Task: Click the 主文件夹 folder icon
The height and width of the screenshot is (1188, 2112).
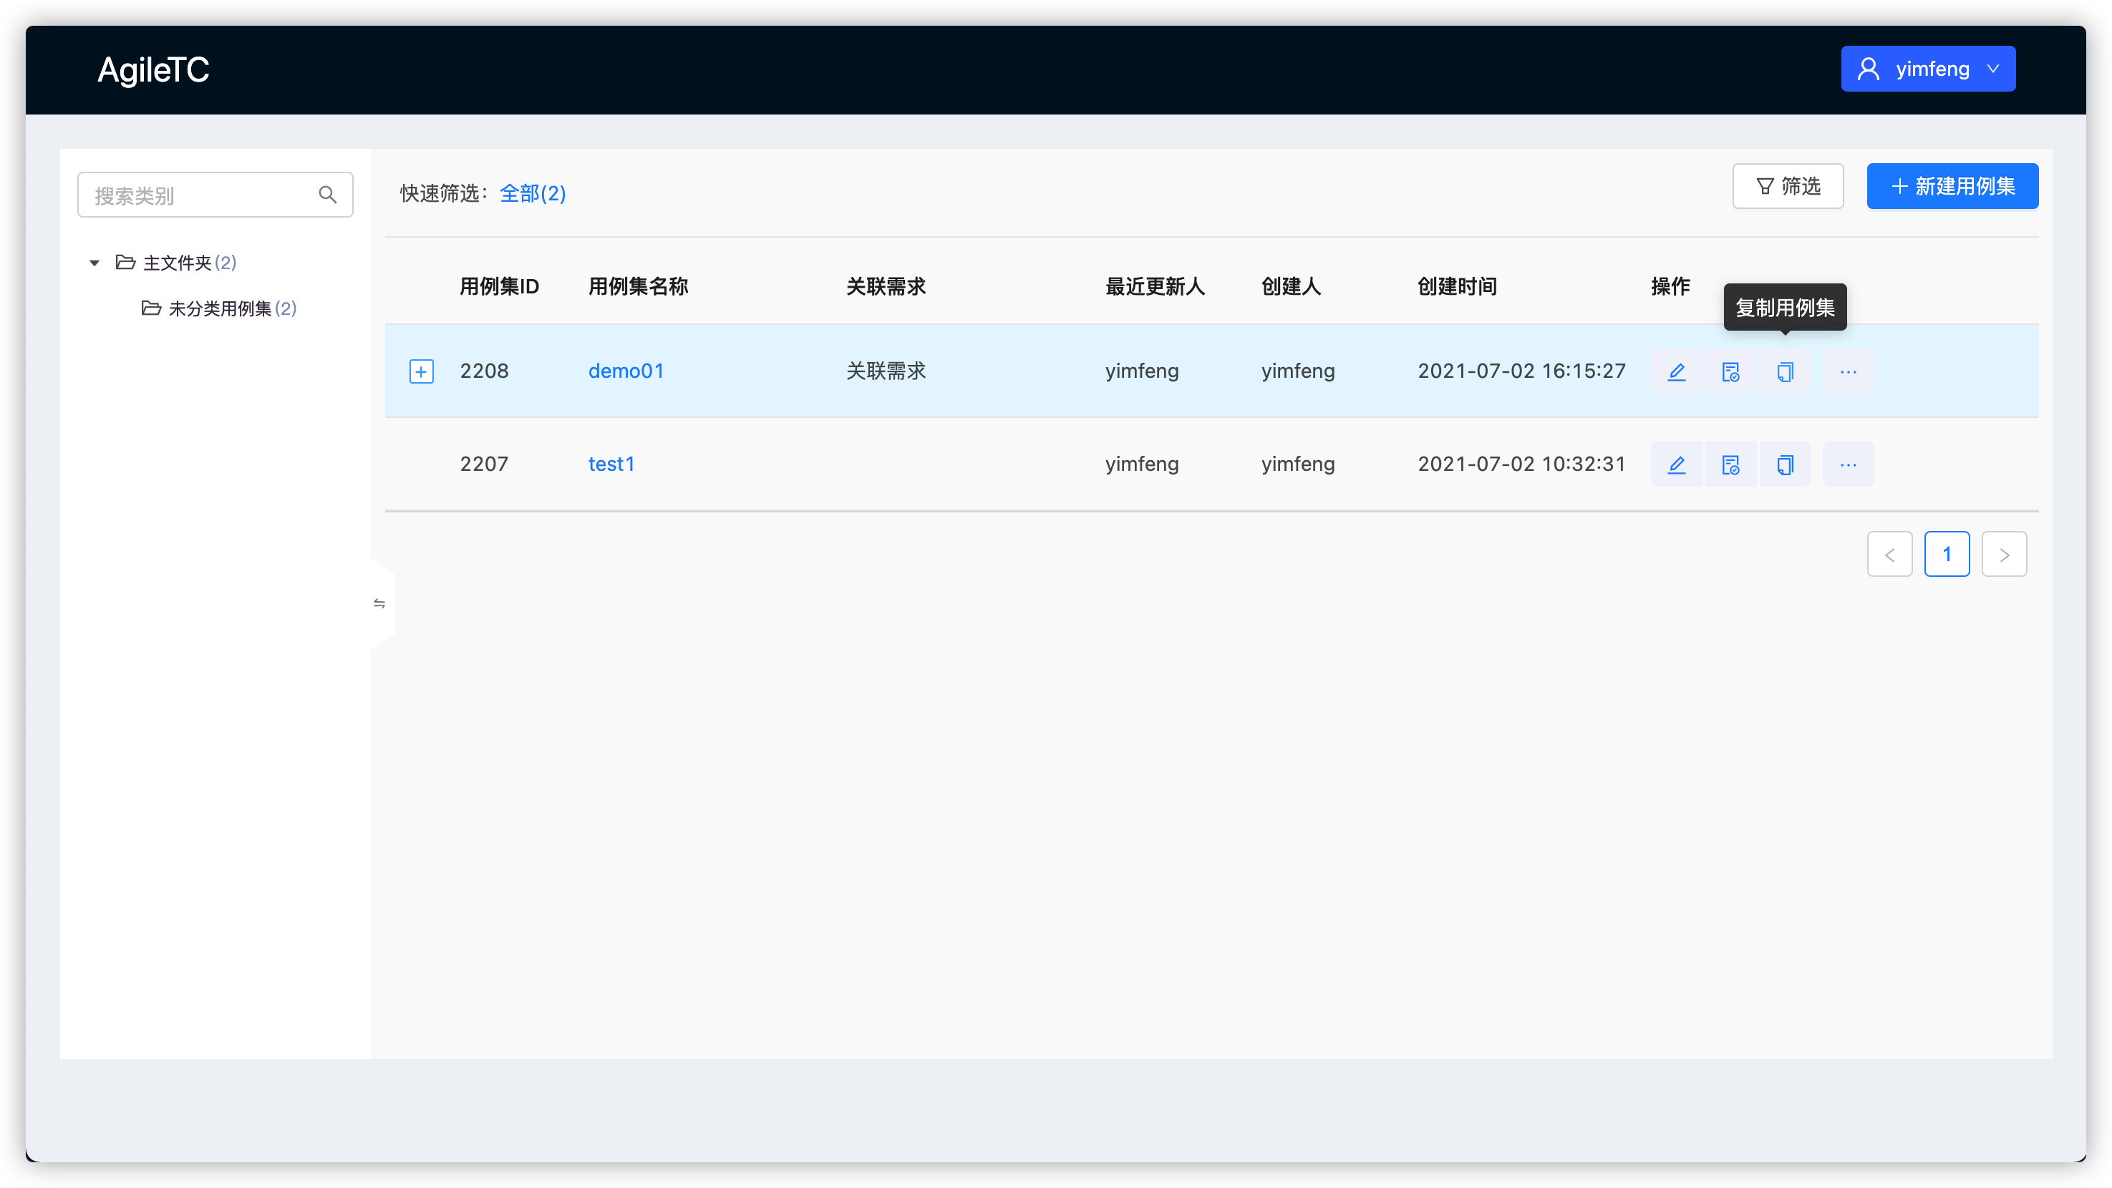Action: 125,262
